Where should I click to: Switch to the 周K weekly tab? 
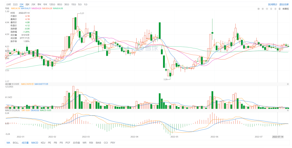point(28,5)
